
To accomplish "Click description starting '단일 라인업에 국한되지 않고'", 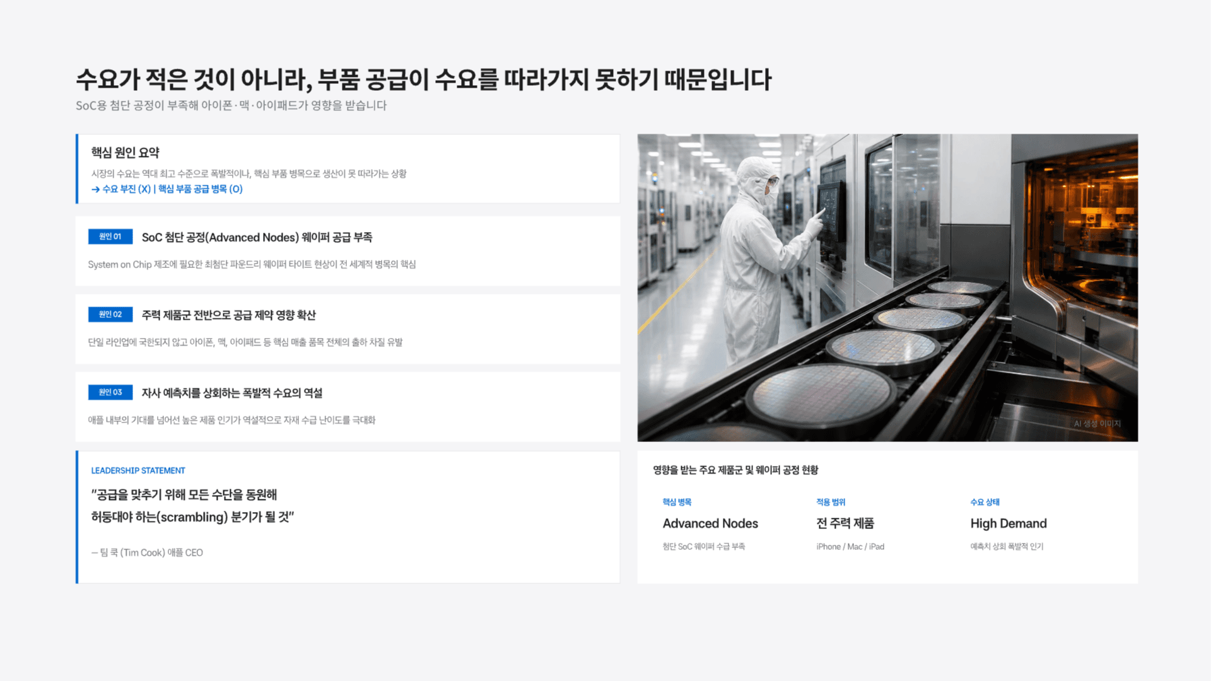I will click(x=245, y=342).
